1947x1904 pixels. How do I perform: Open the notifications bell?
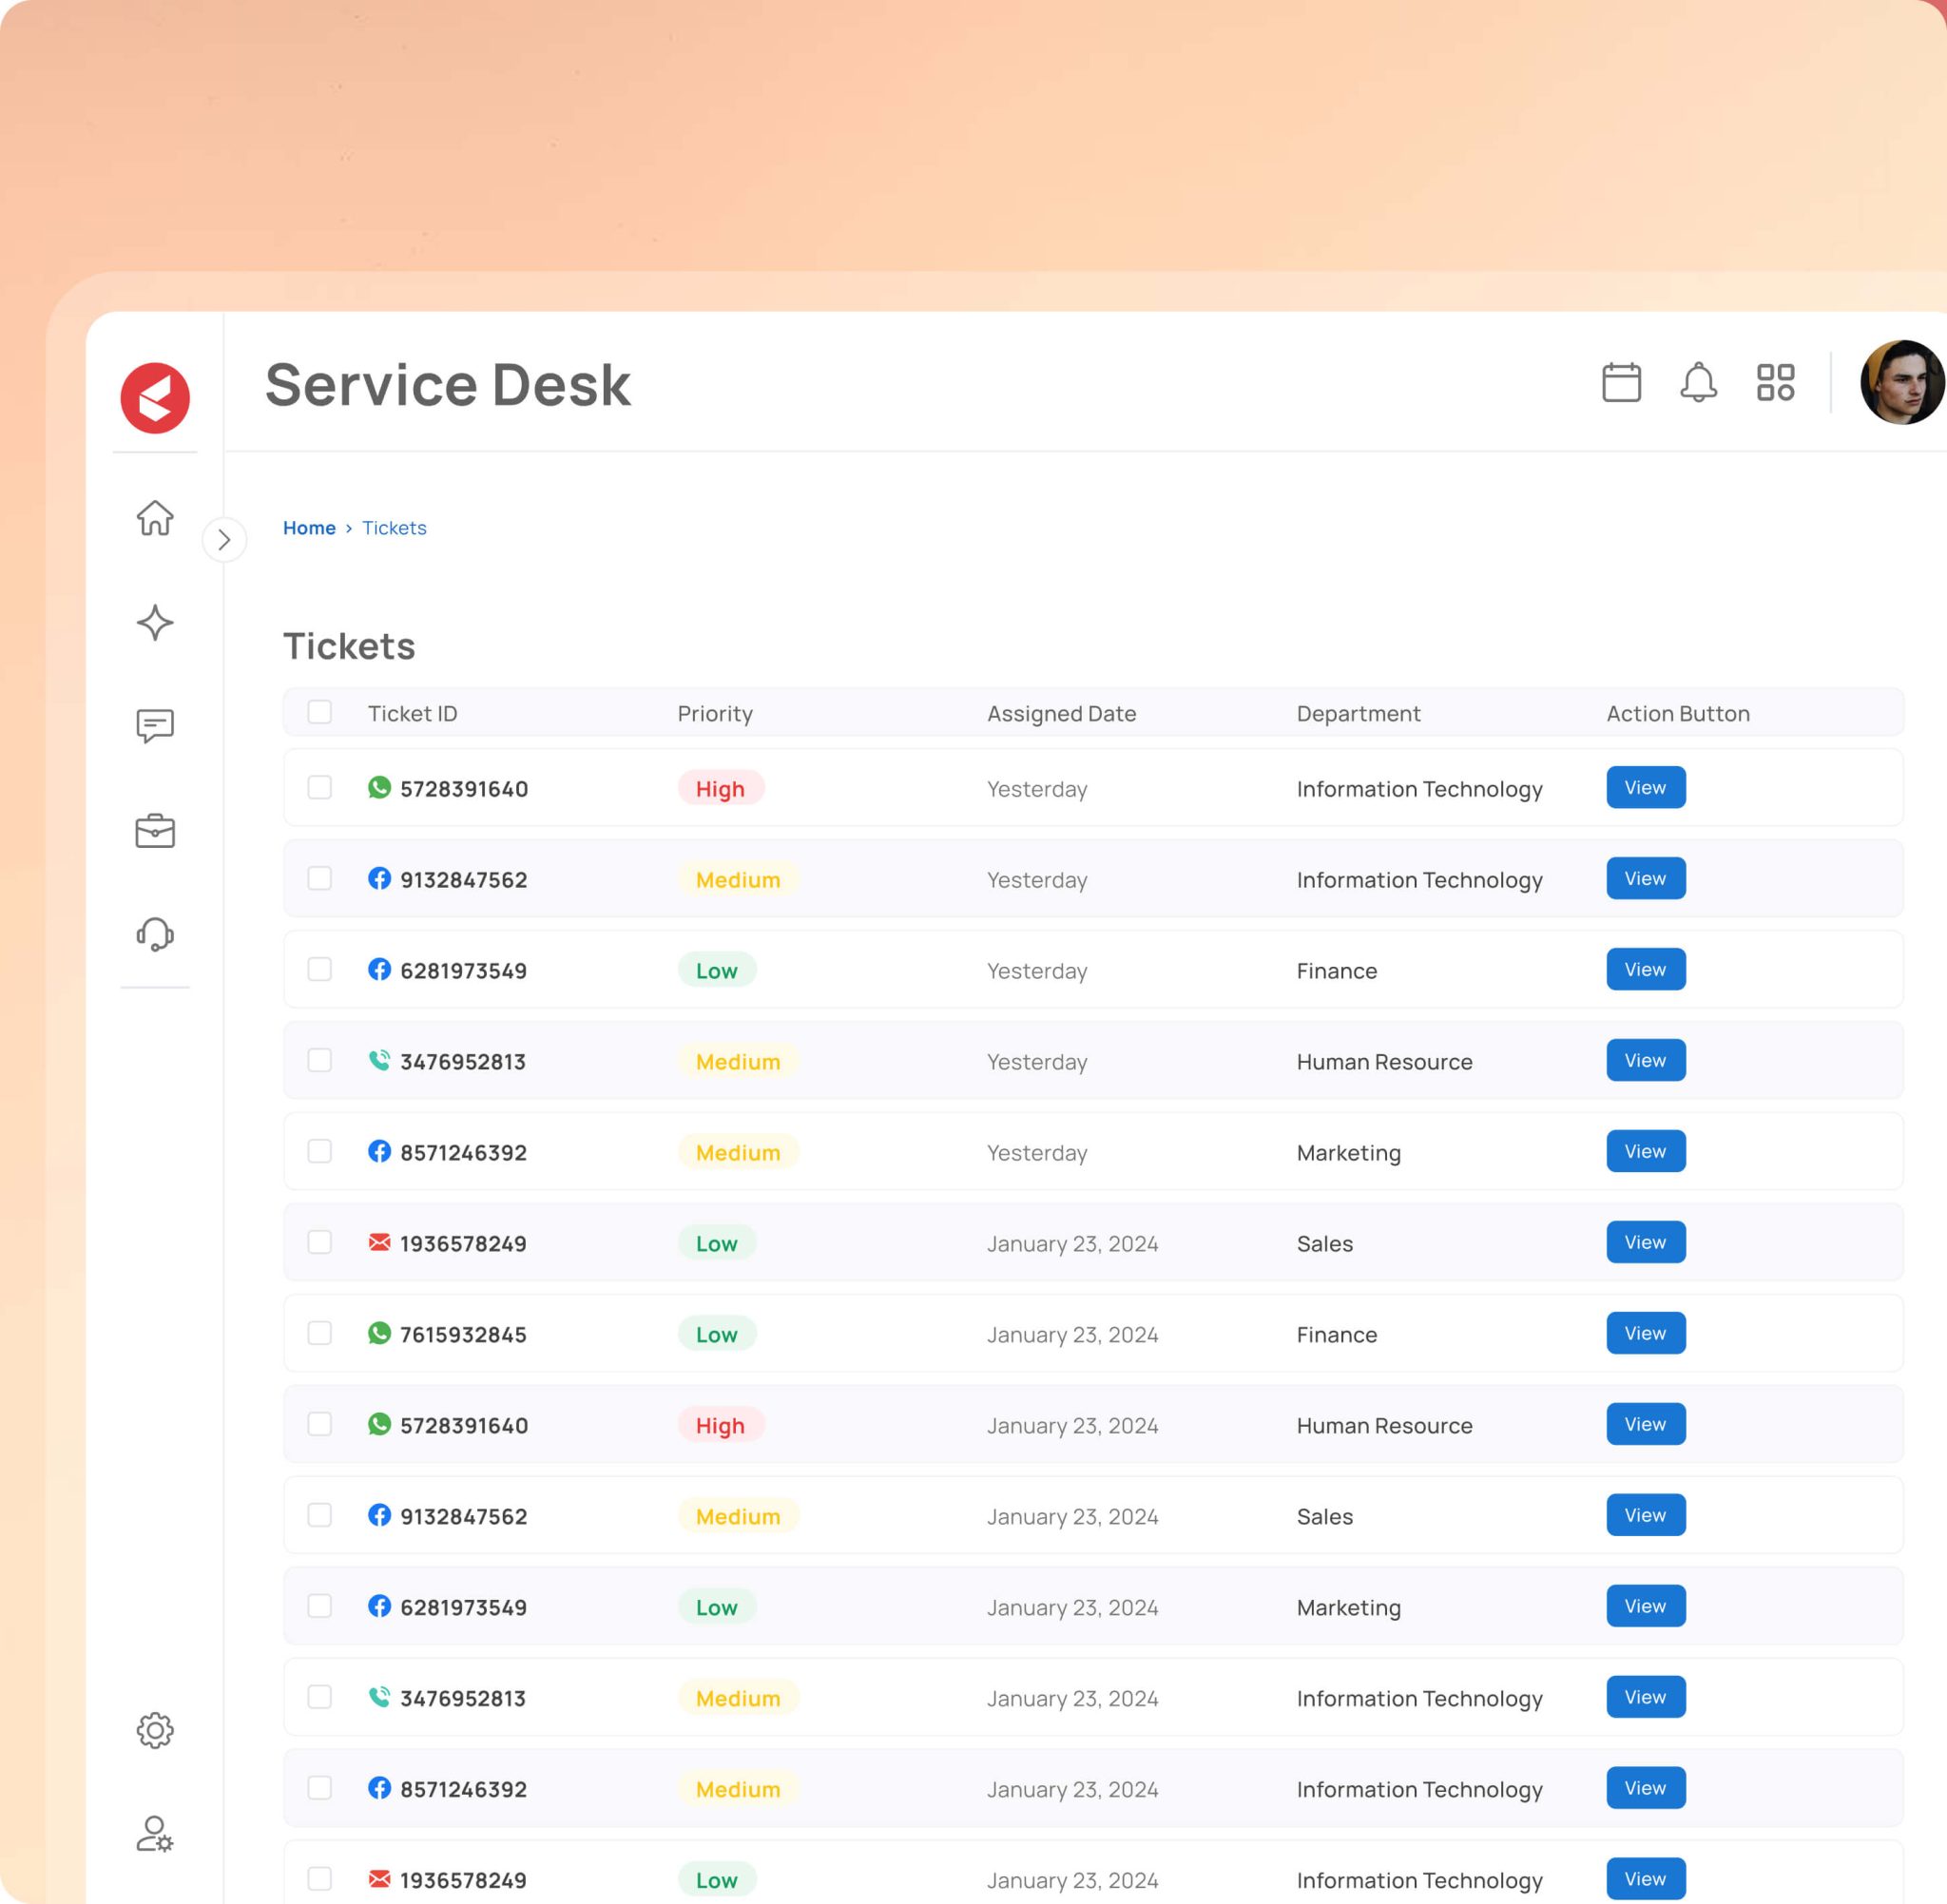click(x=1698, y=382)
